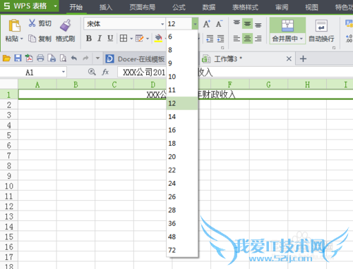Screen dimensions: 353x269
Task: Open the 数据 ribbon tab
Action: (209, 7)
